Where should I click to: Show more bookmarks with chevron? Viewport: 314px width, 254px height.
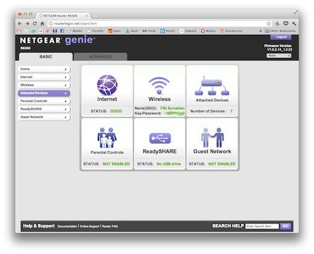(x=260, y=31)
